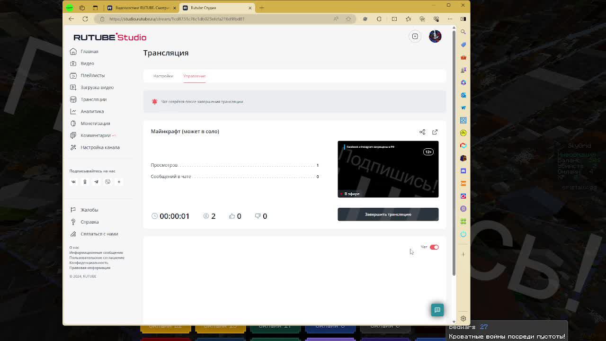Open the support chat widget button
This screenshot has height=341, width=606.
437,310
